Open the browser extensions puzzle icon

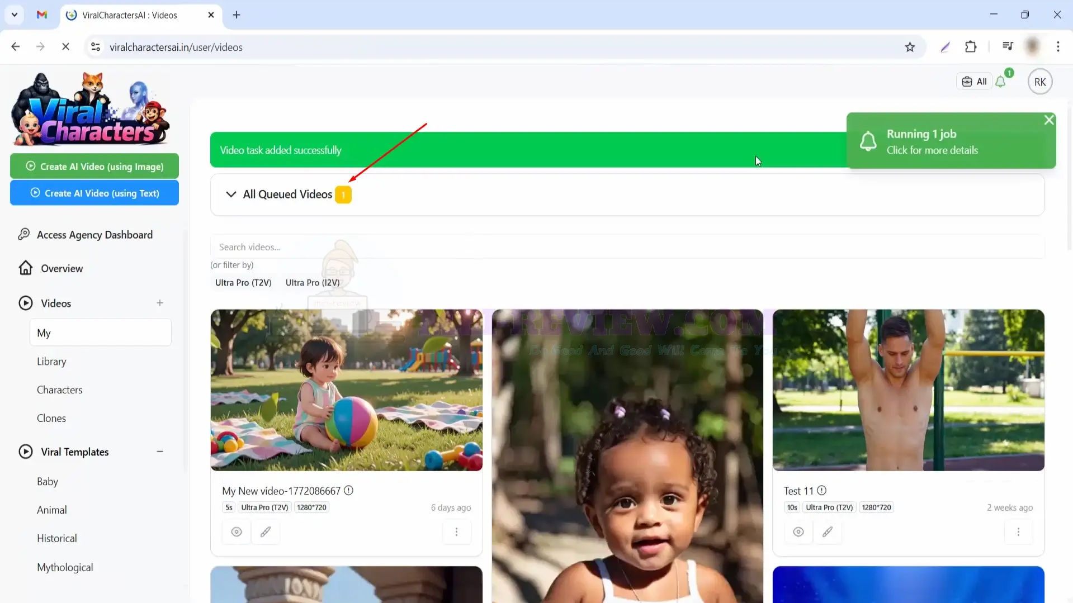[x=971, y=47]
